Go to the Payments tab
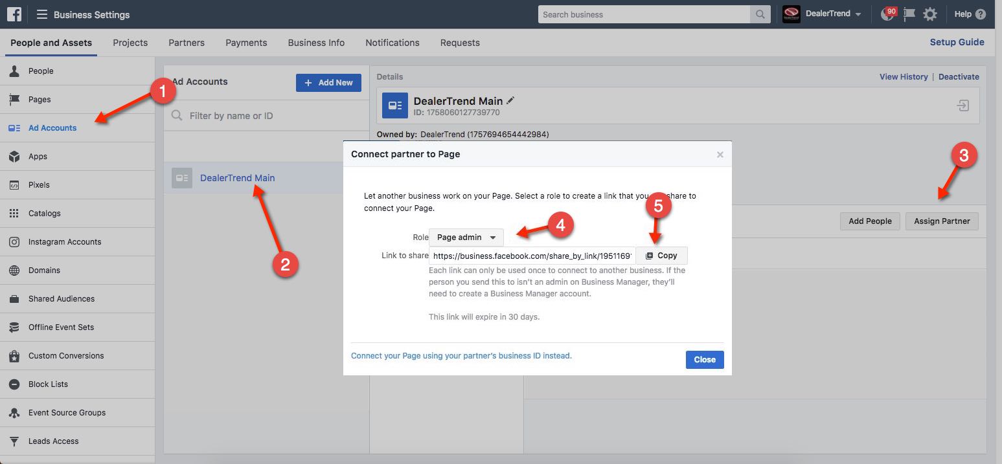 (246, 43)
